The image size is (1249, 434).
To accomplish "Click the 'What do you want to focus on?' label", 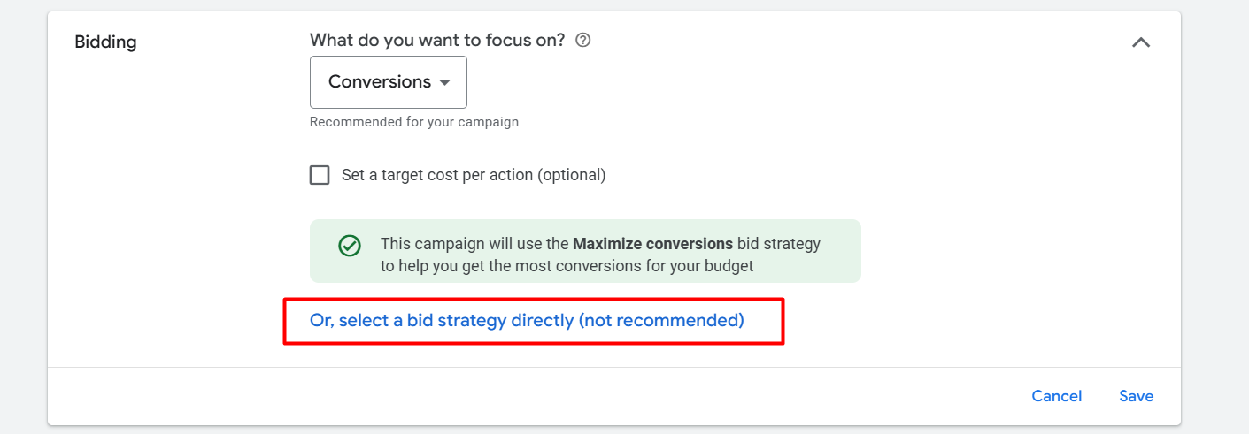I will pos(437,40).
